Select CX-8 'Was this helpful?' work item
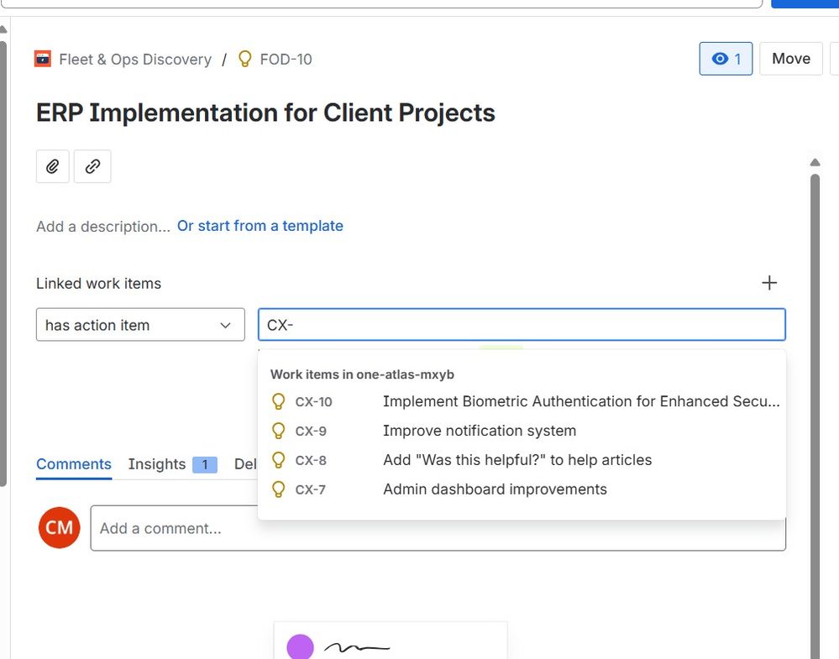Viewport: 839px width, 659px height. pos(517,460)
